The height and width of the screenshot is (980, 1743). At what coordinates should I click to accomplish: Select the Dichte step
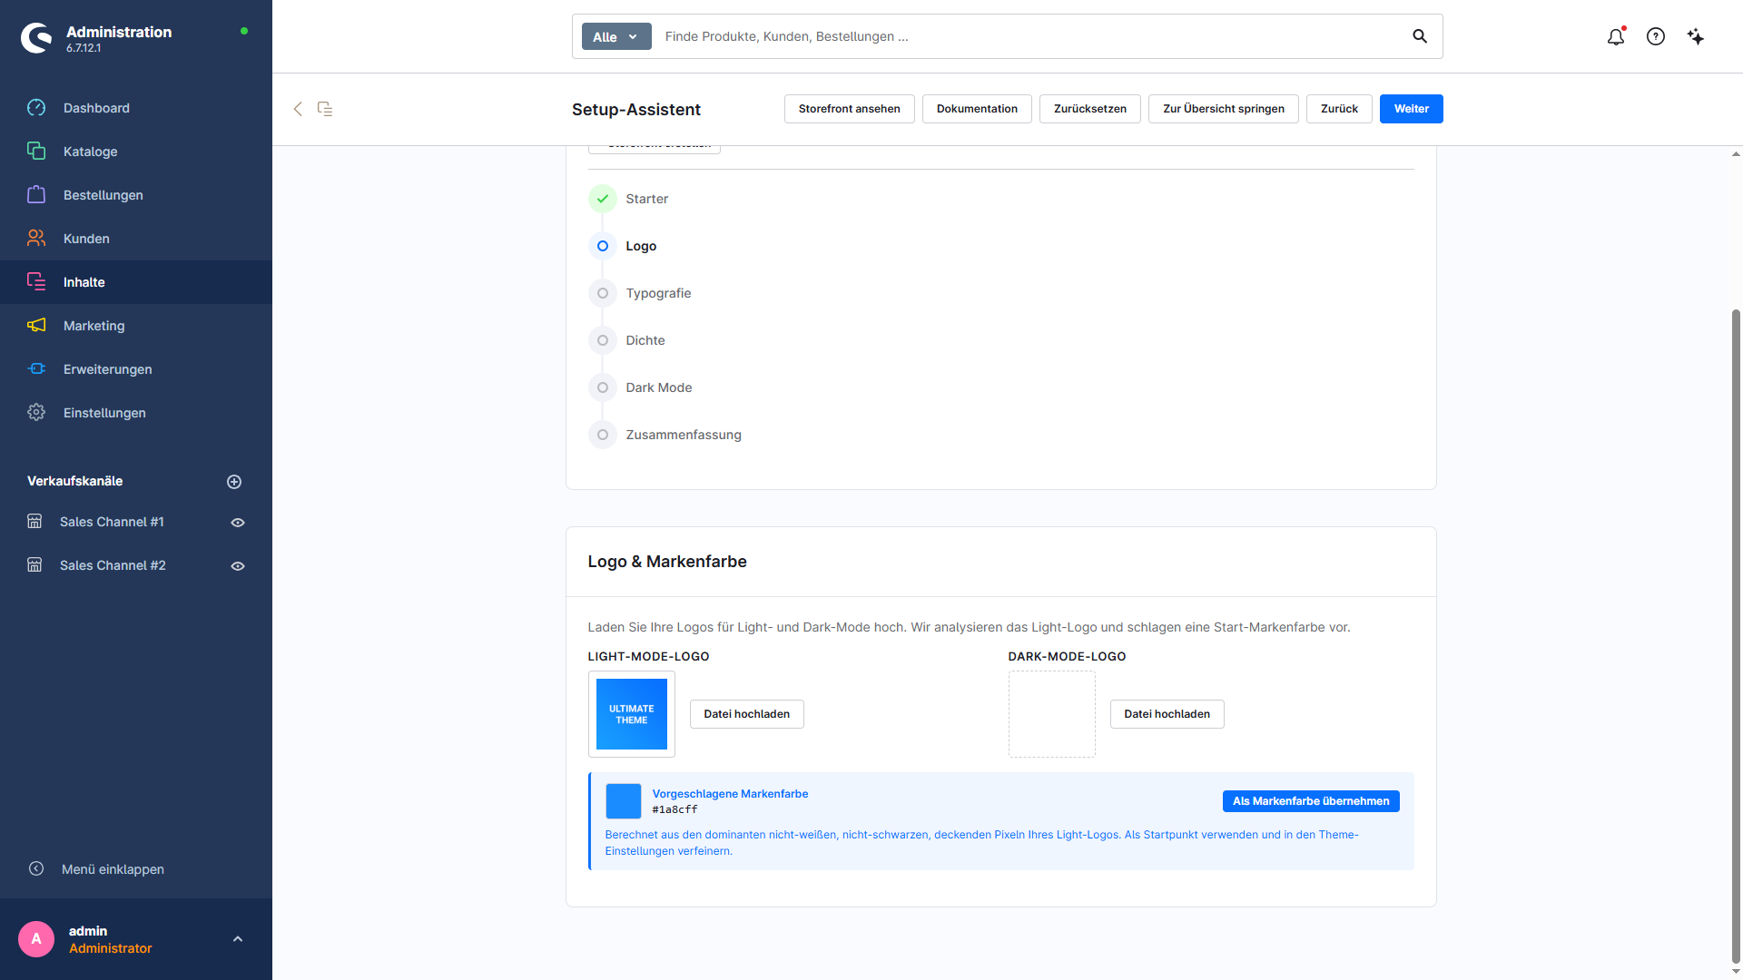[627, 340]
